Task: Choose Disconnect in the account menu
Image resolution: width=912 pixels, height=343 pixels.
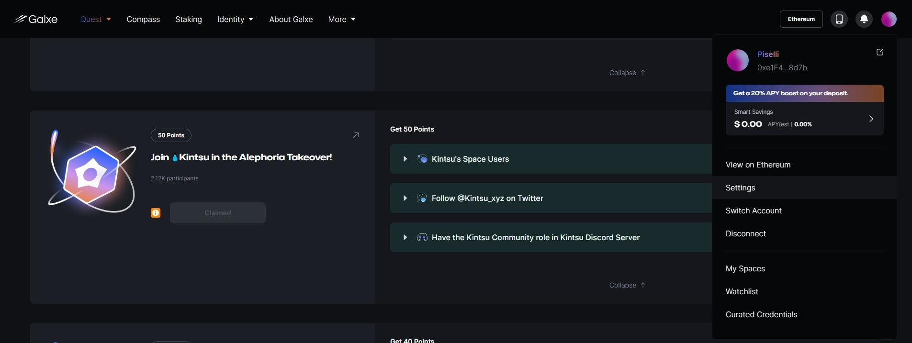Action: point(745,233)
